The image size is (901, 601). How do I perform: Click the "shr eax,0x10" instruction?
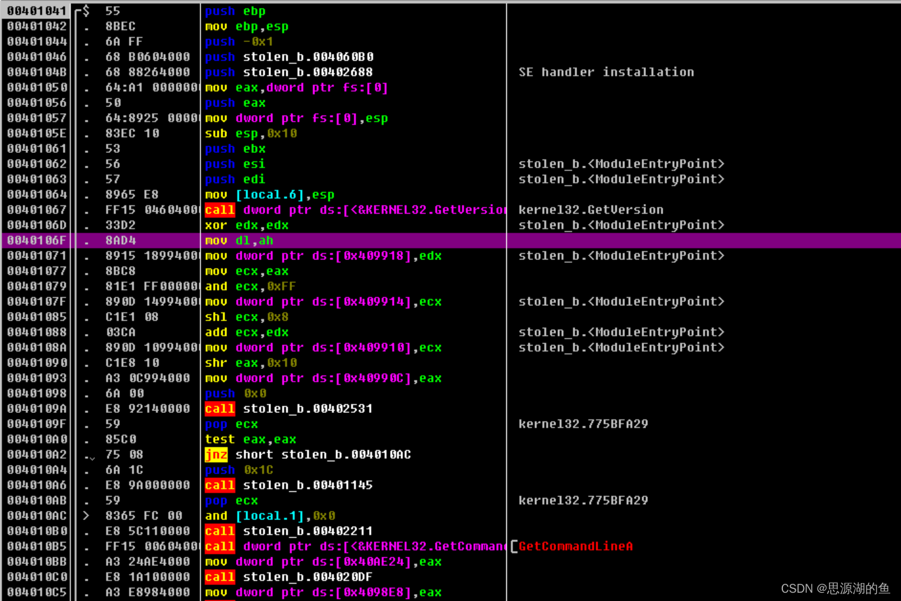(251, 363)
